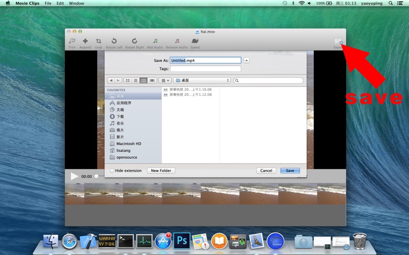Click the Save button
Screen dimensions: 409x255
click(x=290, y=171)
